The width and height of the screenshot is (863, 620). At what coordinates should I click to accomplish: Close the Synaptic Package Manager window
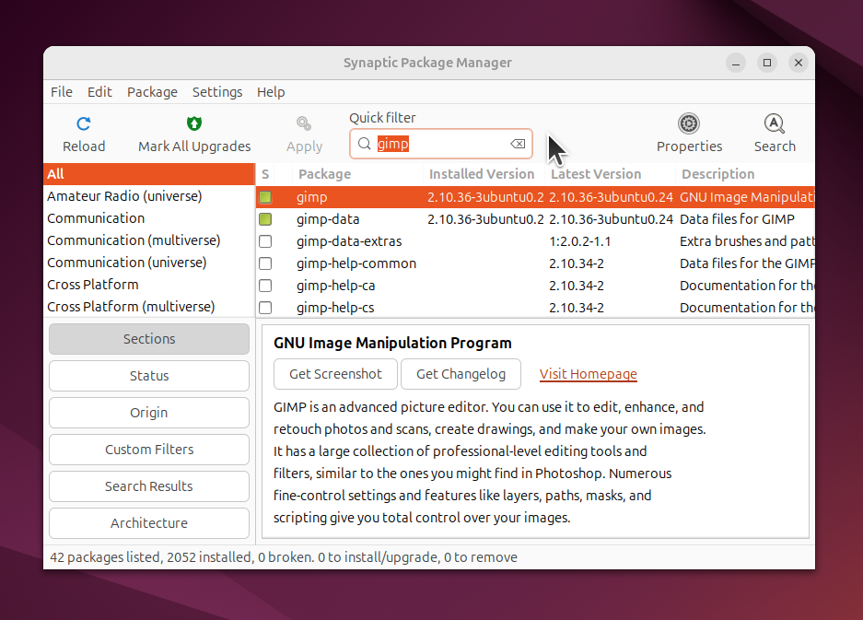798,63
